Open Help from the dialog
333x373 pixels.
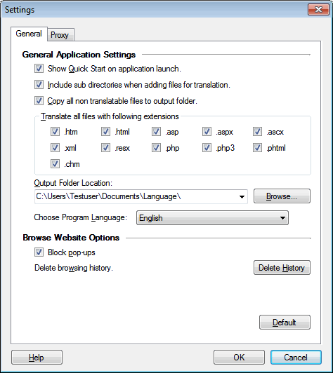[37, 358]
